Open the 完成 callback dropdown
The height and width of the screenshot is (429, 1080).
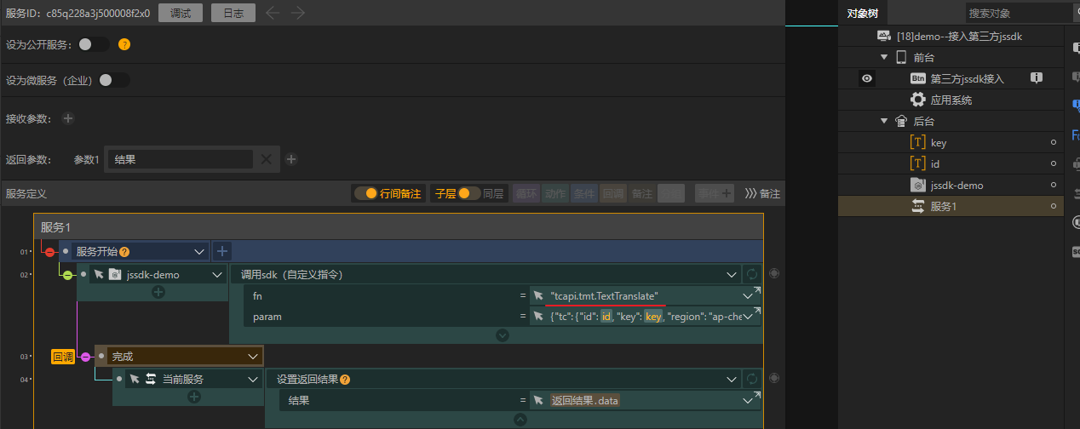[252, 356]
